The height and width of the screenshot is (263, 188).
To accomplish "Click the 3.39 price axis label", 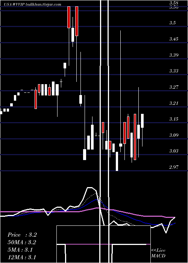I will tap(174, 55).
